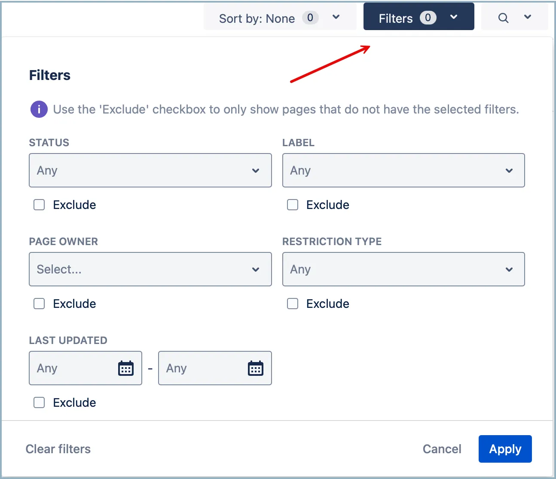Click the LABEL field label
The height and width of the screenshot is (479, 556).
[x=298, y=143]
